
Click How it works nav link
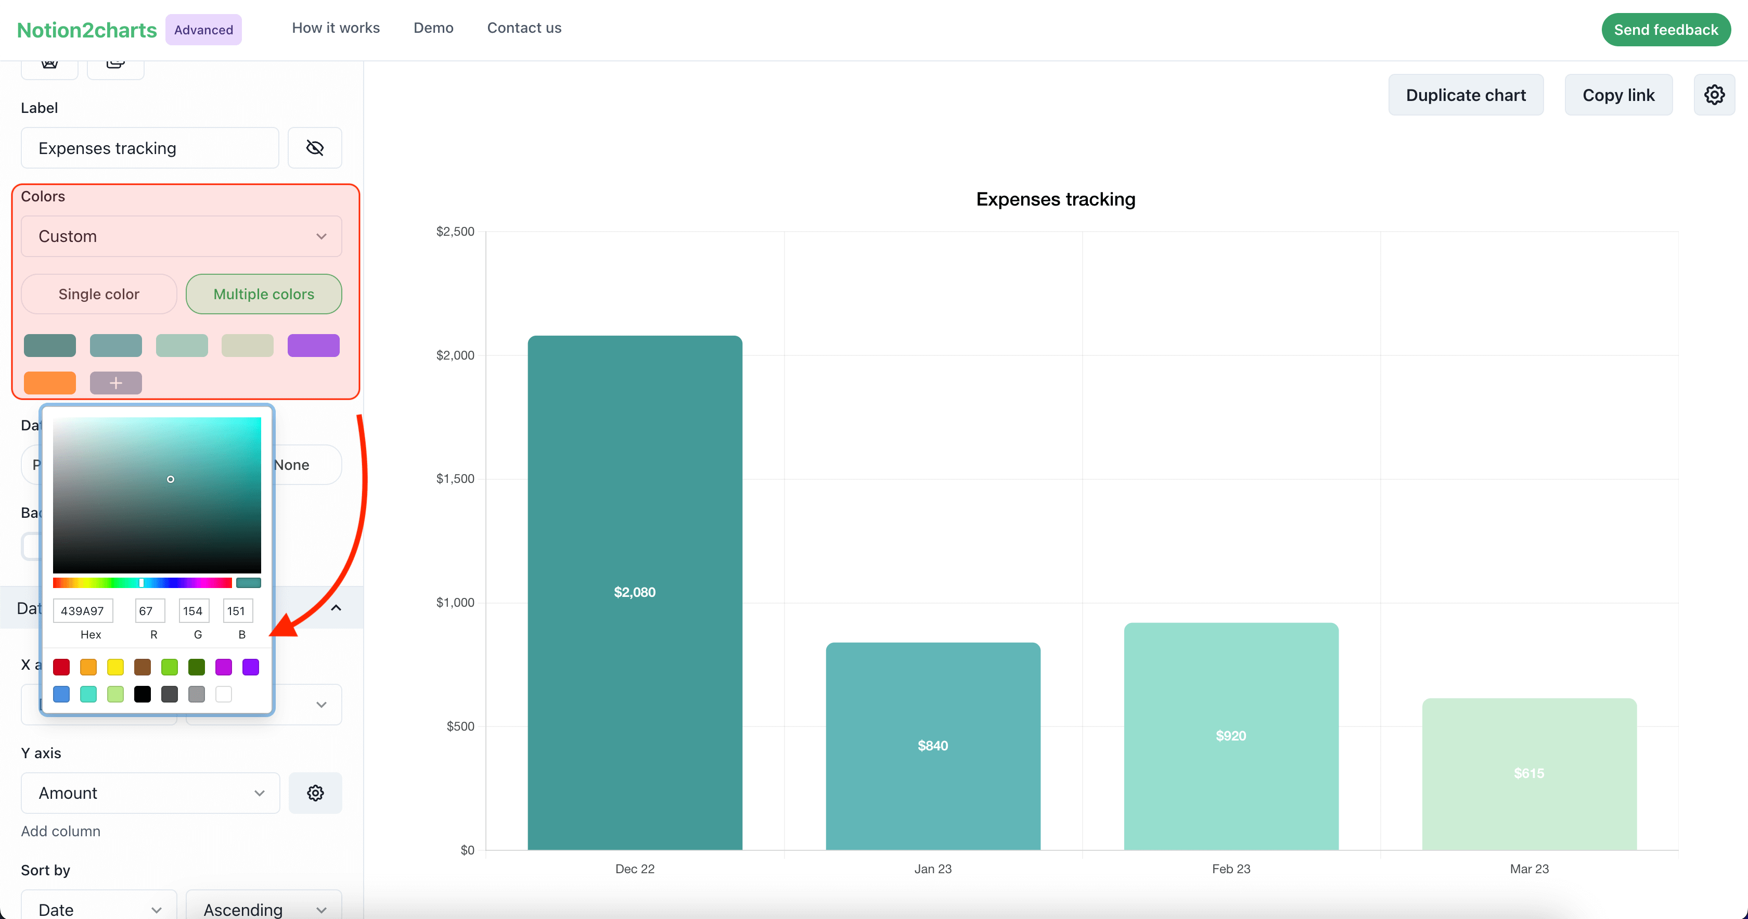click(x=336, y=28)
